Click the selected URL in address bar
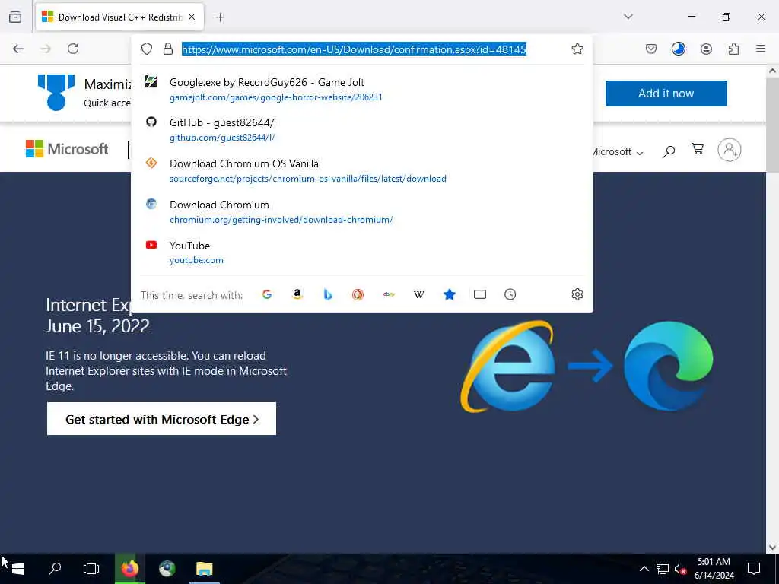779x584 pixels. (354, 49)
